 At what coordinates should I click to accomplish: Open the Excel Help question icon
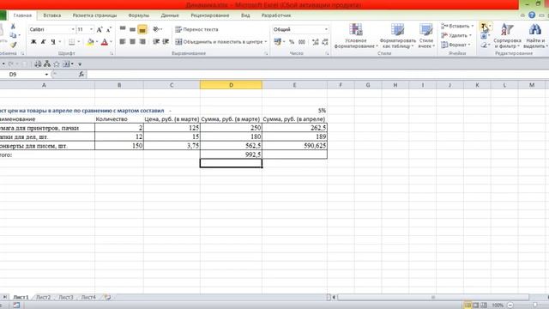(x=532, y=15)
